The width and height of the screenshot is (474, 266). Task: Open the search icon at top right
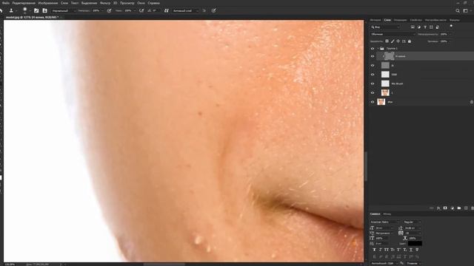point(458,10)
